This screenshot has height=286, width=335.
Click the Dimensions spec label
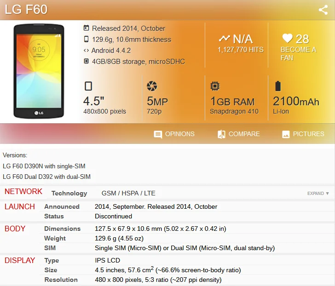(x=63, y=229)
